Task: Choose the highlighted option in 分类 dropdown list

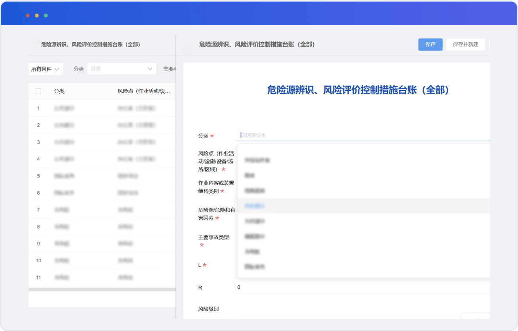Action: coord(255,206)
